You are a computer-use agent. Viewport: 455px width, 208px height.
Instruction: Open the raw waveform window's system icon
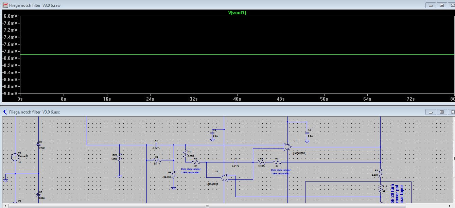click(5, 5)
